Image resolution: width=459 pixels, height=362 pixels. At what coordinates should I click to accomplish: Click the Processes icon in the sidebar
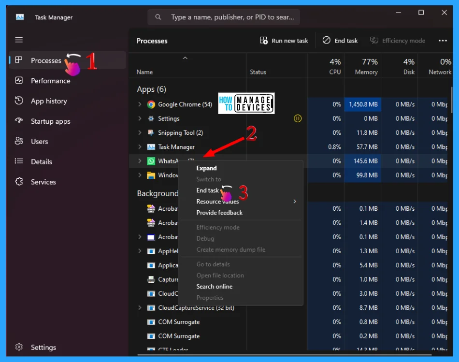(x=19, y=60)
